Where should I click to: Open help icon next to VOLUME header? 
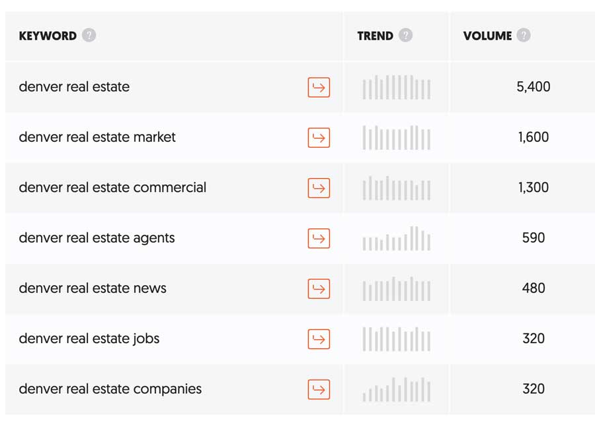(x=524, y=35)
